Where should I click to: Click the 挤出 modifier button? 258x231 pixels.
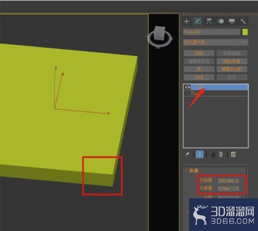pyautogui.click(x=232, y=77)
